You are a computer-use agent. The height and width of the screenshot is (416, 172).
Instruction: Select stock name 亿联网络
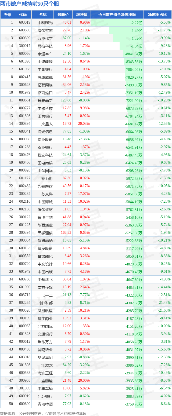click(x=45, y=85)
